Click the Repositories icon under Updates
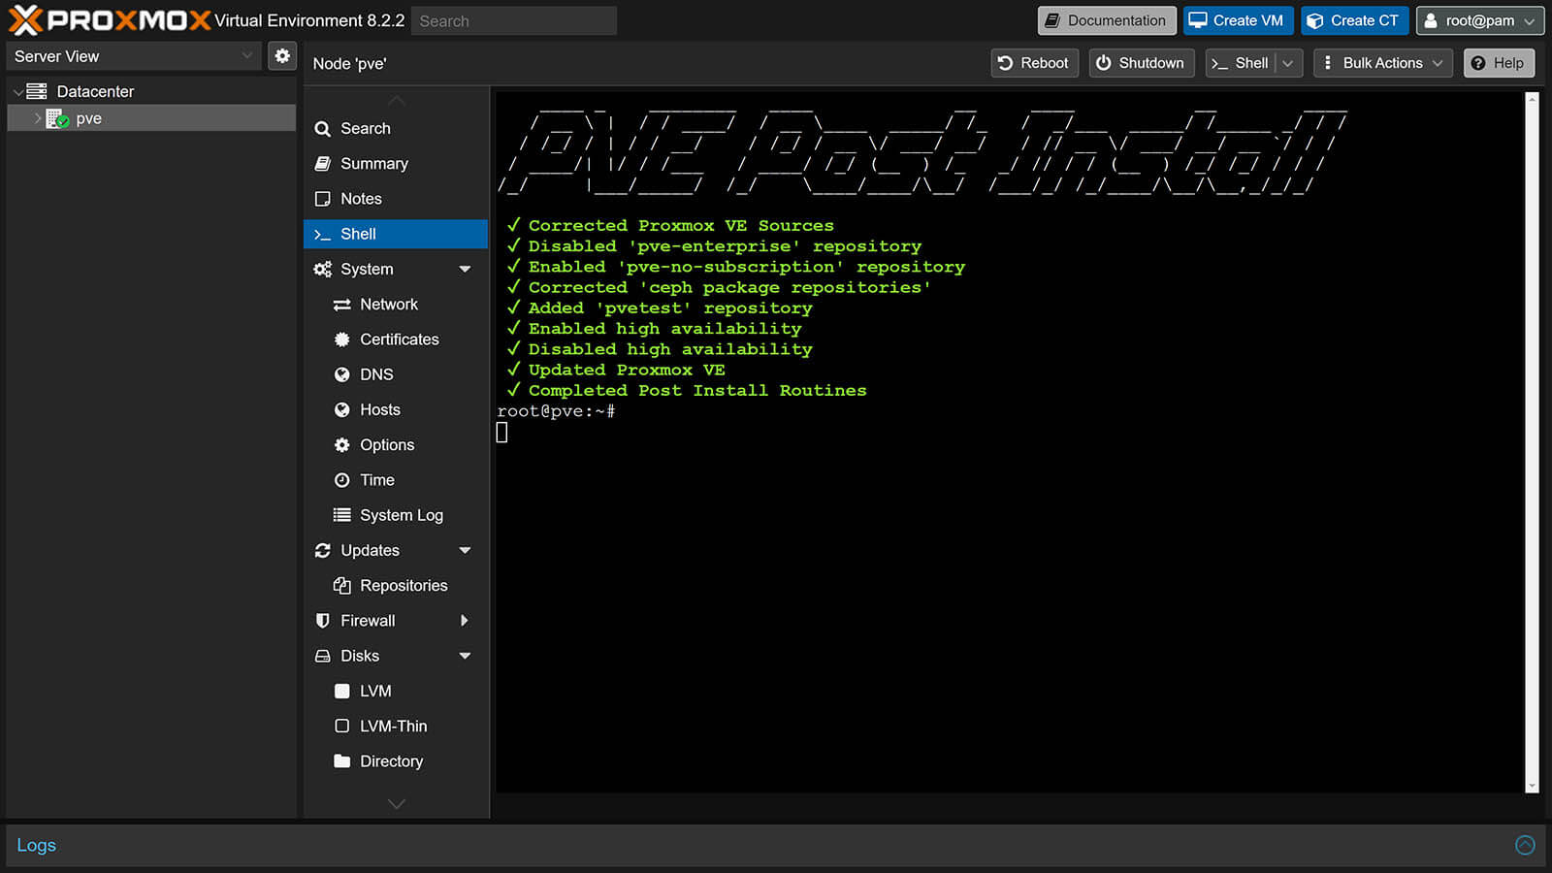The height and width of the screenshot is (873, 1552). (341, 585)
